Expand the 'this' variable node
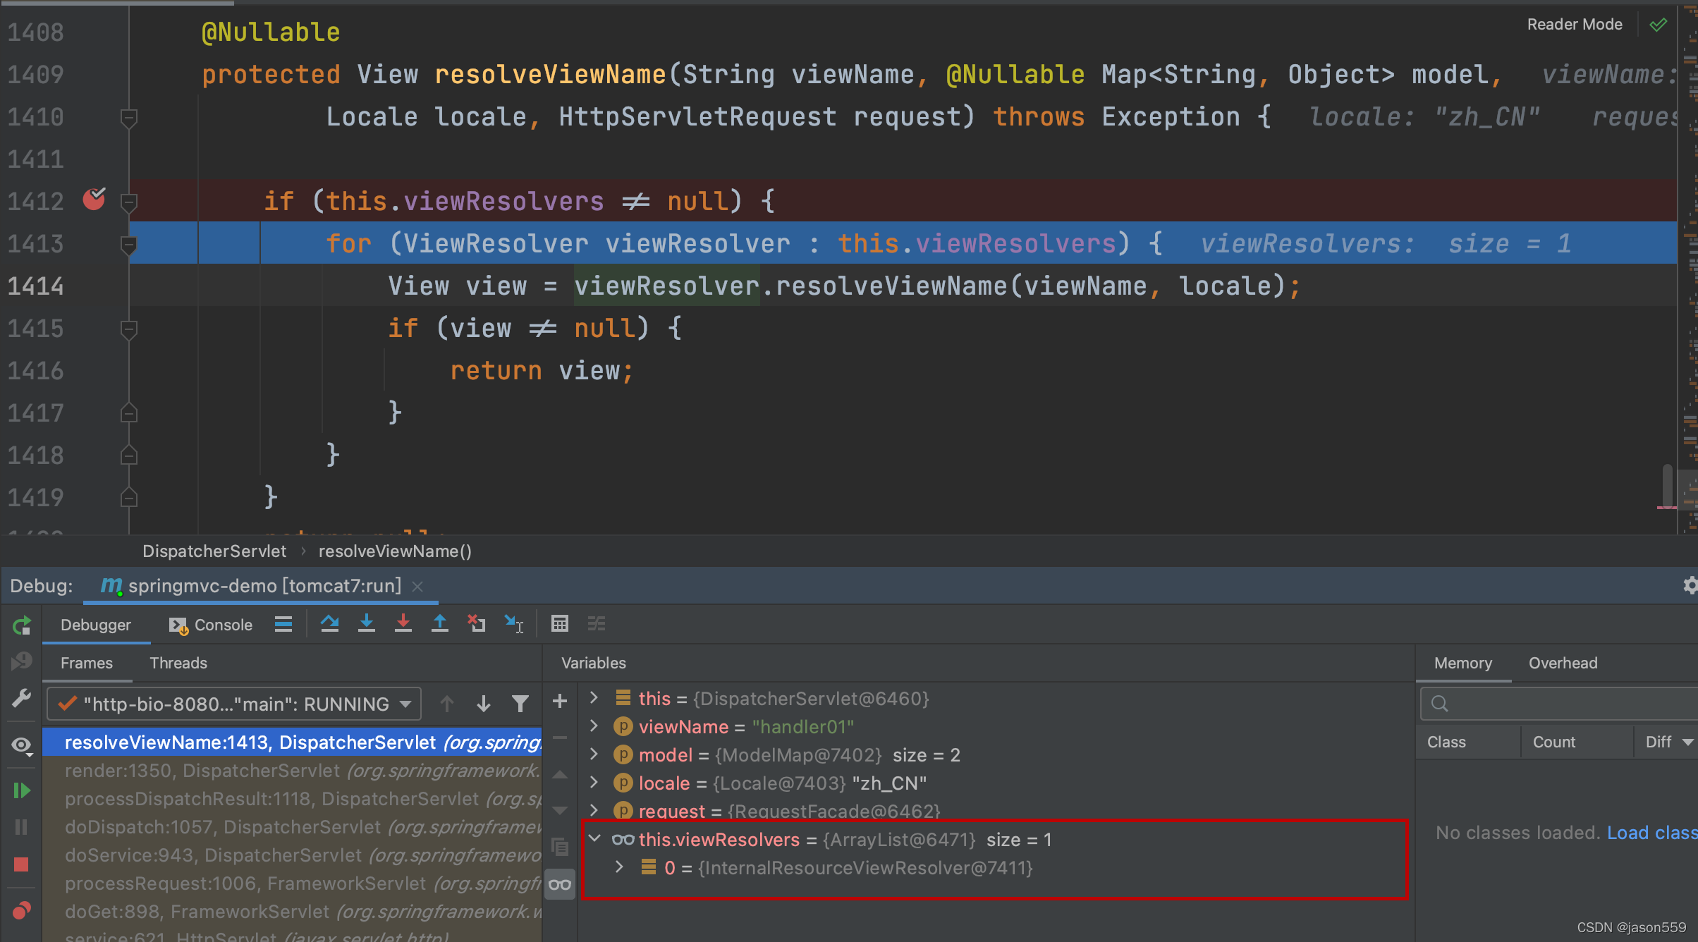Screen dimensions: 1698x942 coord(594,698)
